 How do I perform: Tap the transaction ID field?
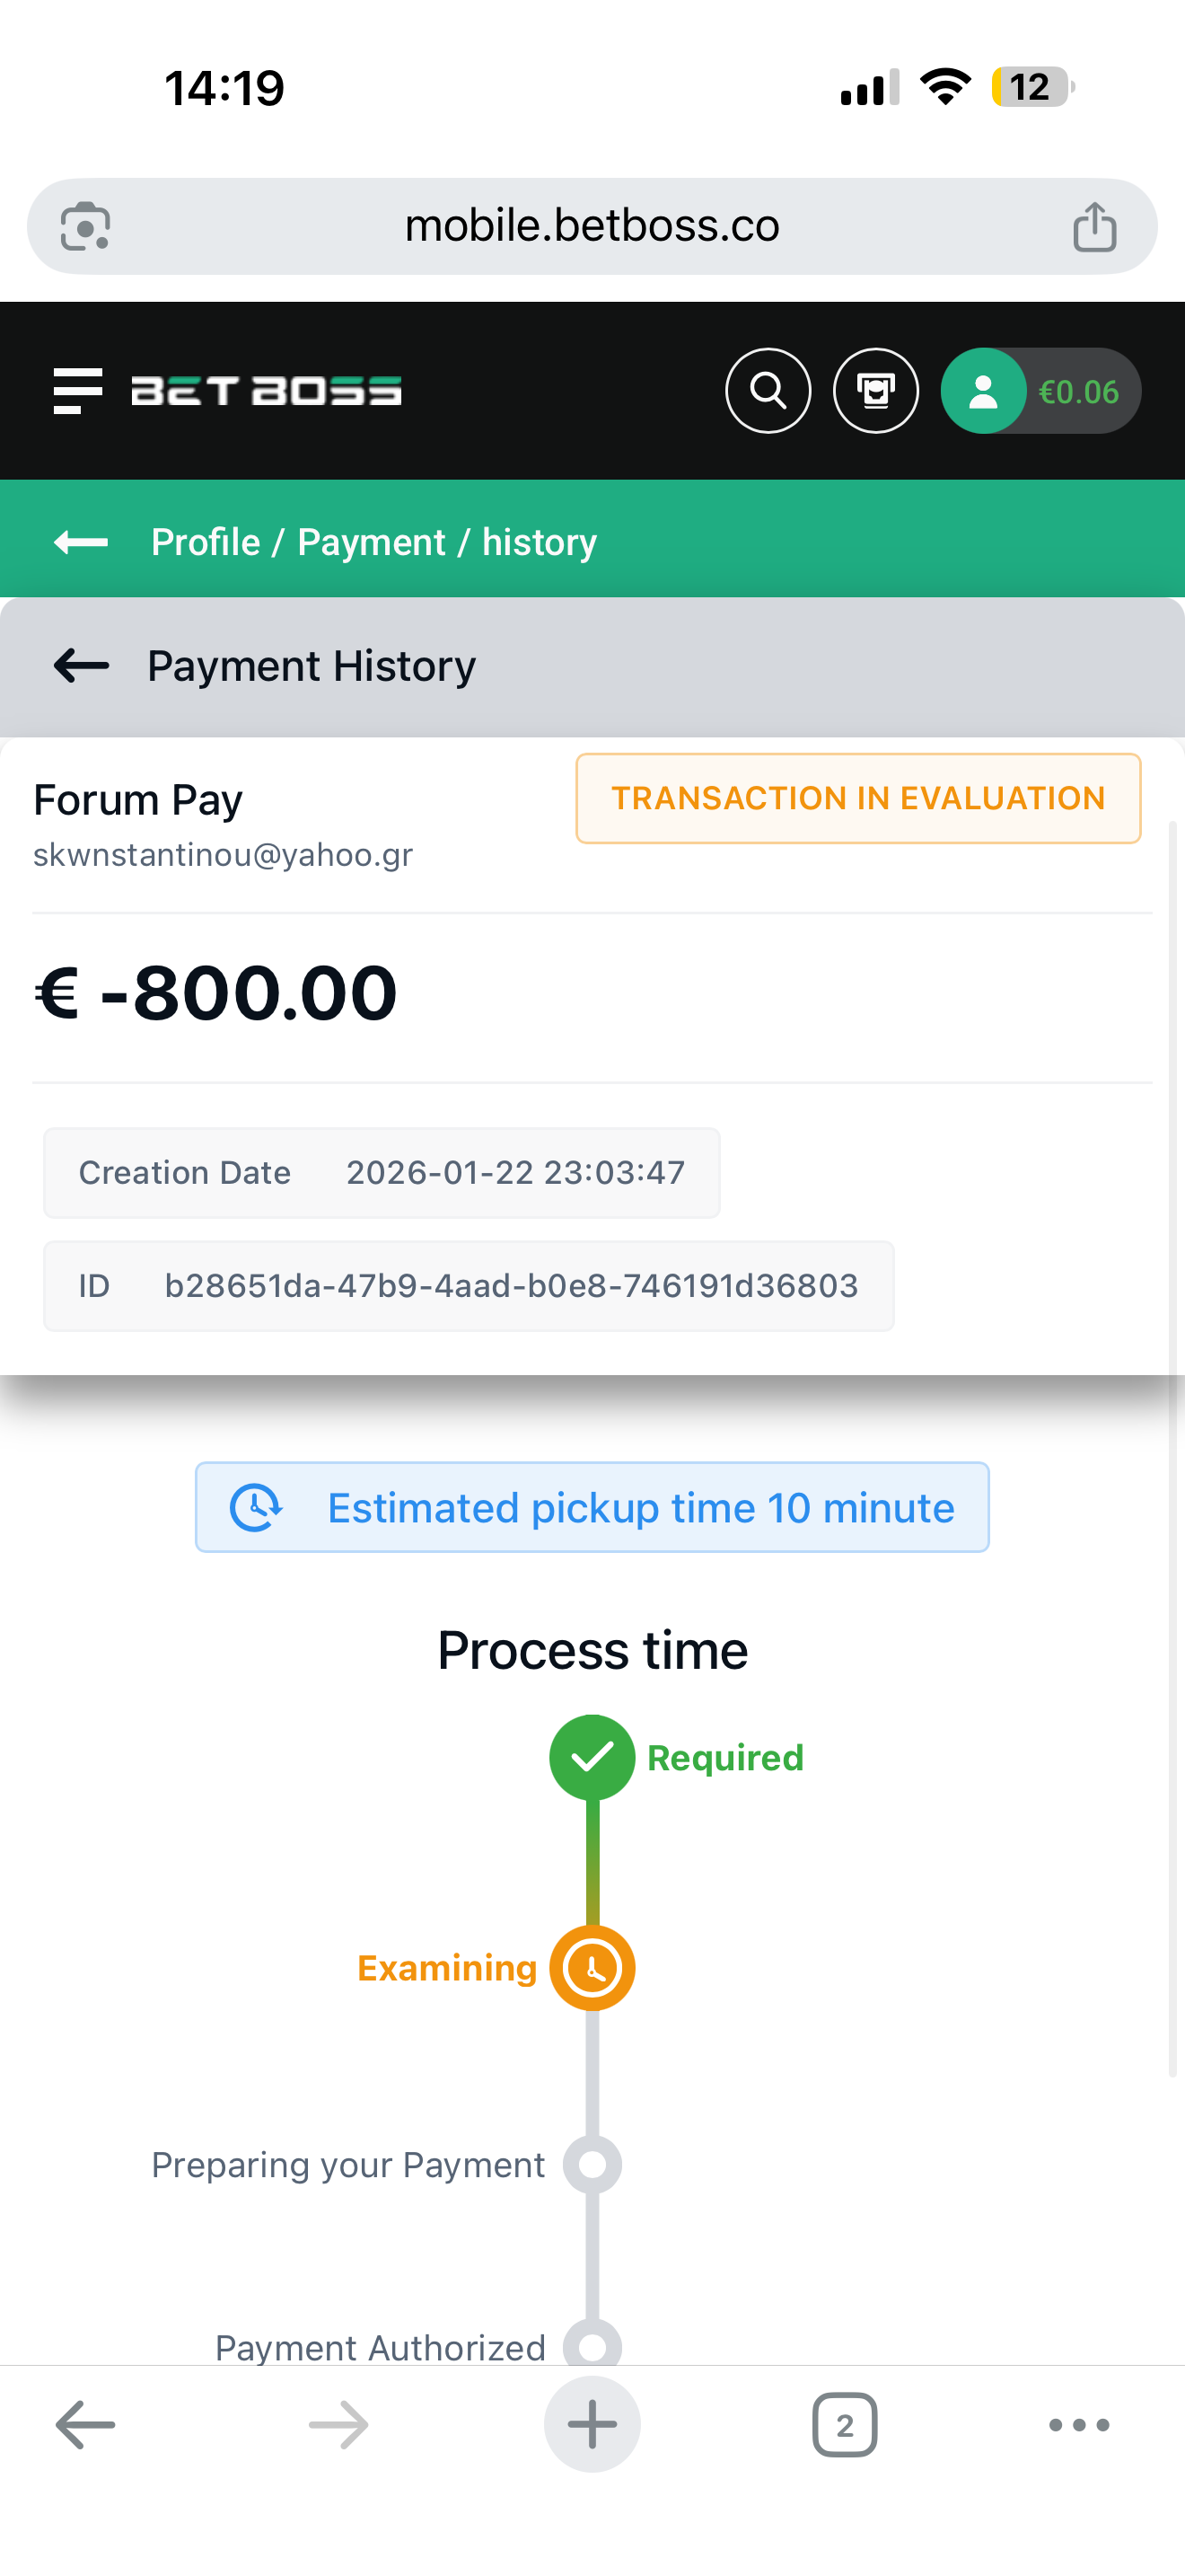(469, 1285)
